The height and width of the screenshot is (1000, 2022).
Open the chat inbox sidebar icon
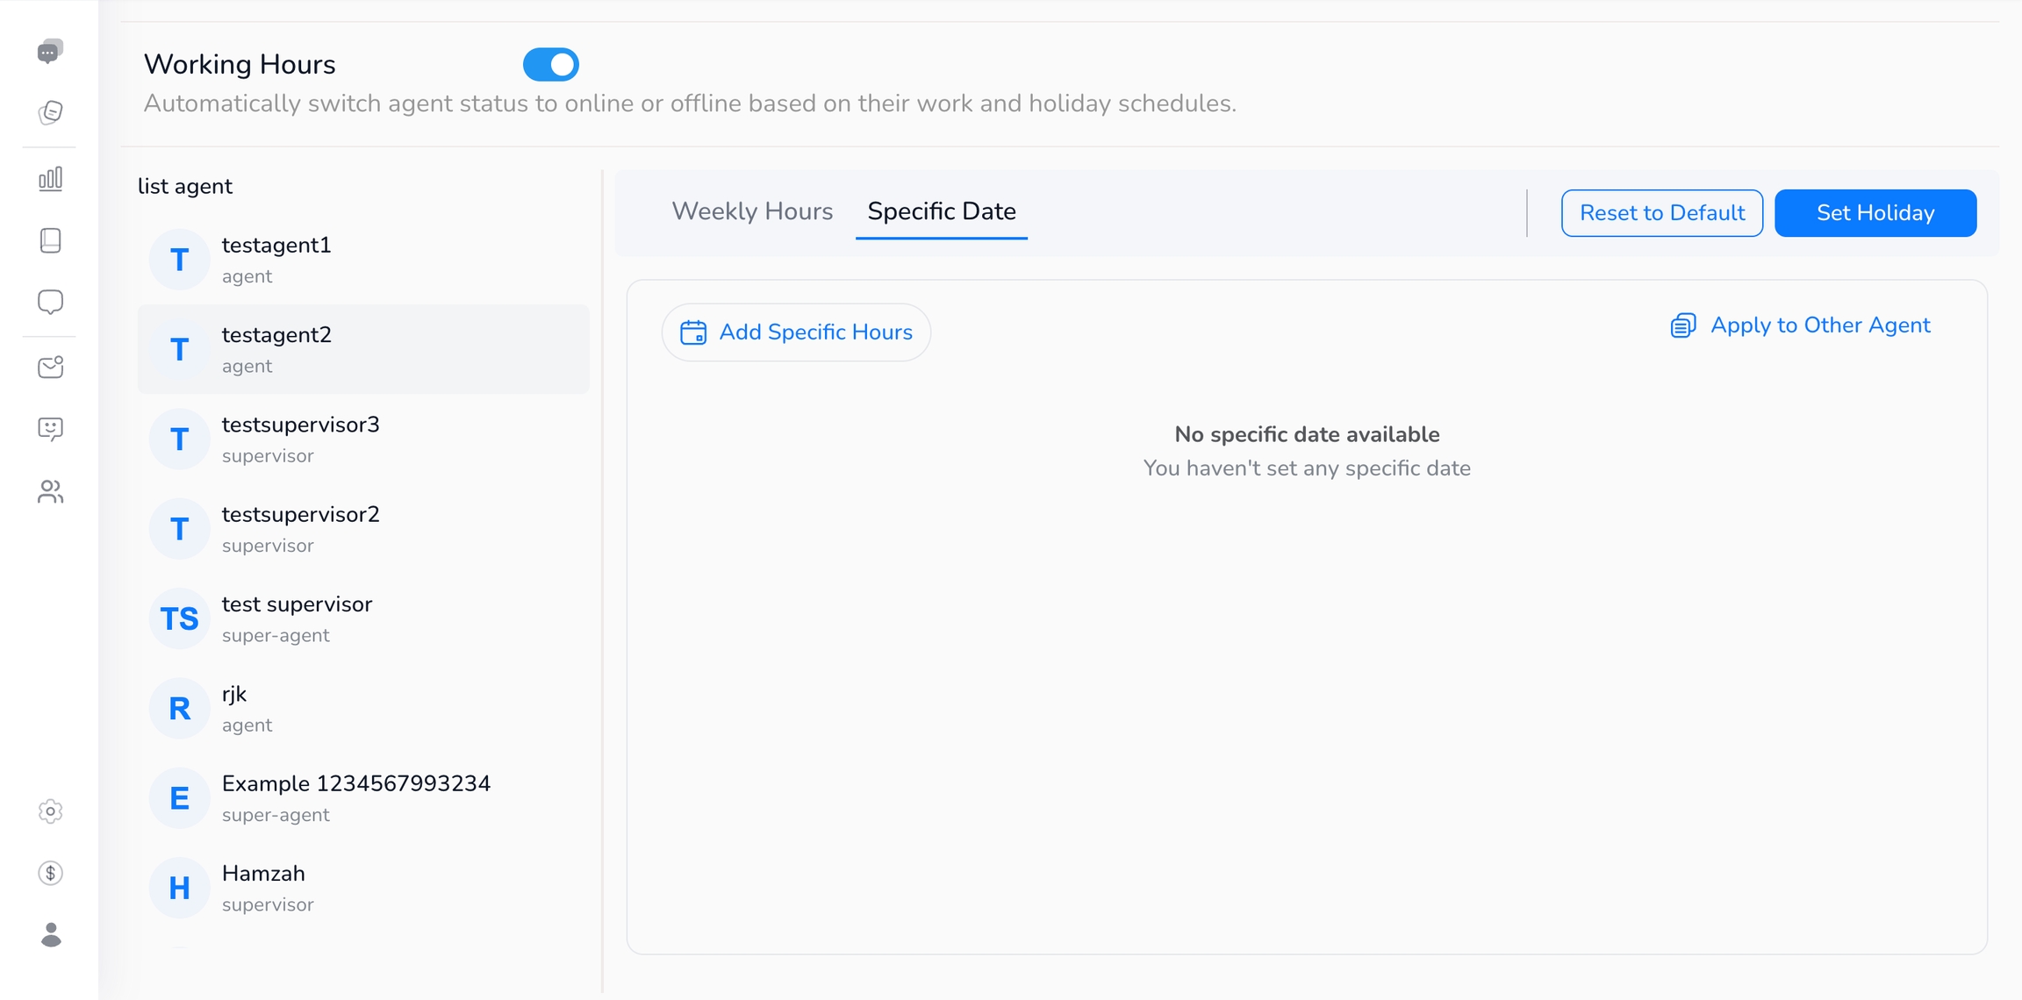[50, 52]
